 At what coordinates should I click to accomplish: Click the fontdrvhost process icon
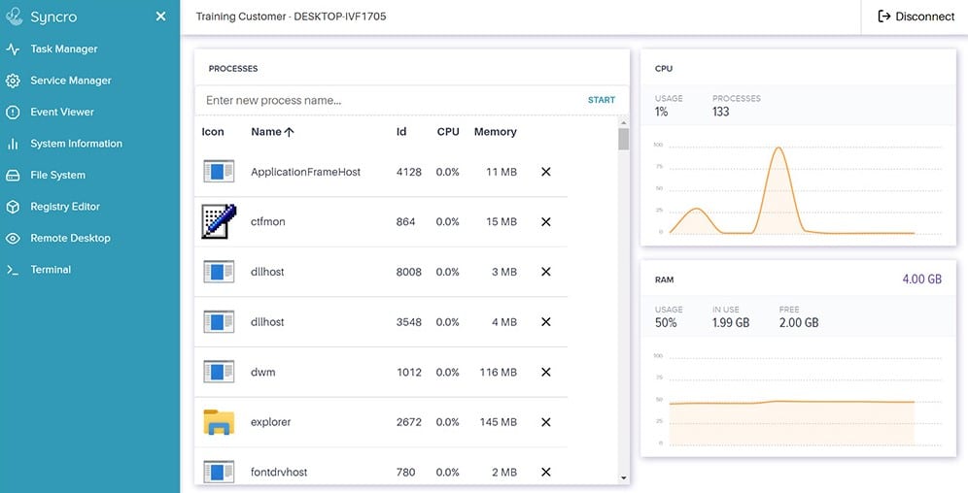click(x=219, y=472)
